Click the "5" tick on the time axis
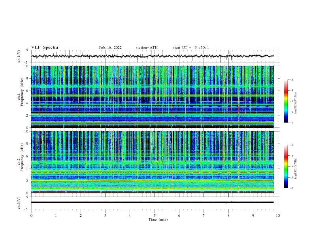 (x=155, y=216)
